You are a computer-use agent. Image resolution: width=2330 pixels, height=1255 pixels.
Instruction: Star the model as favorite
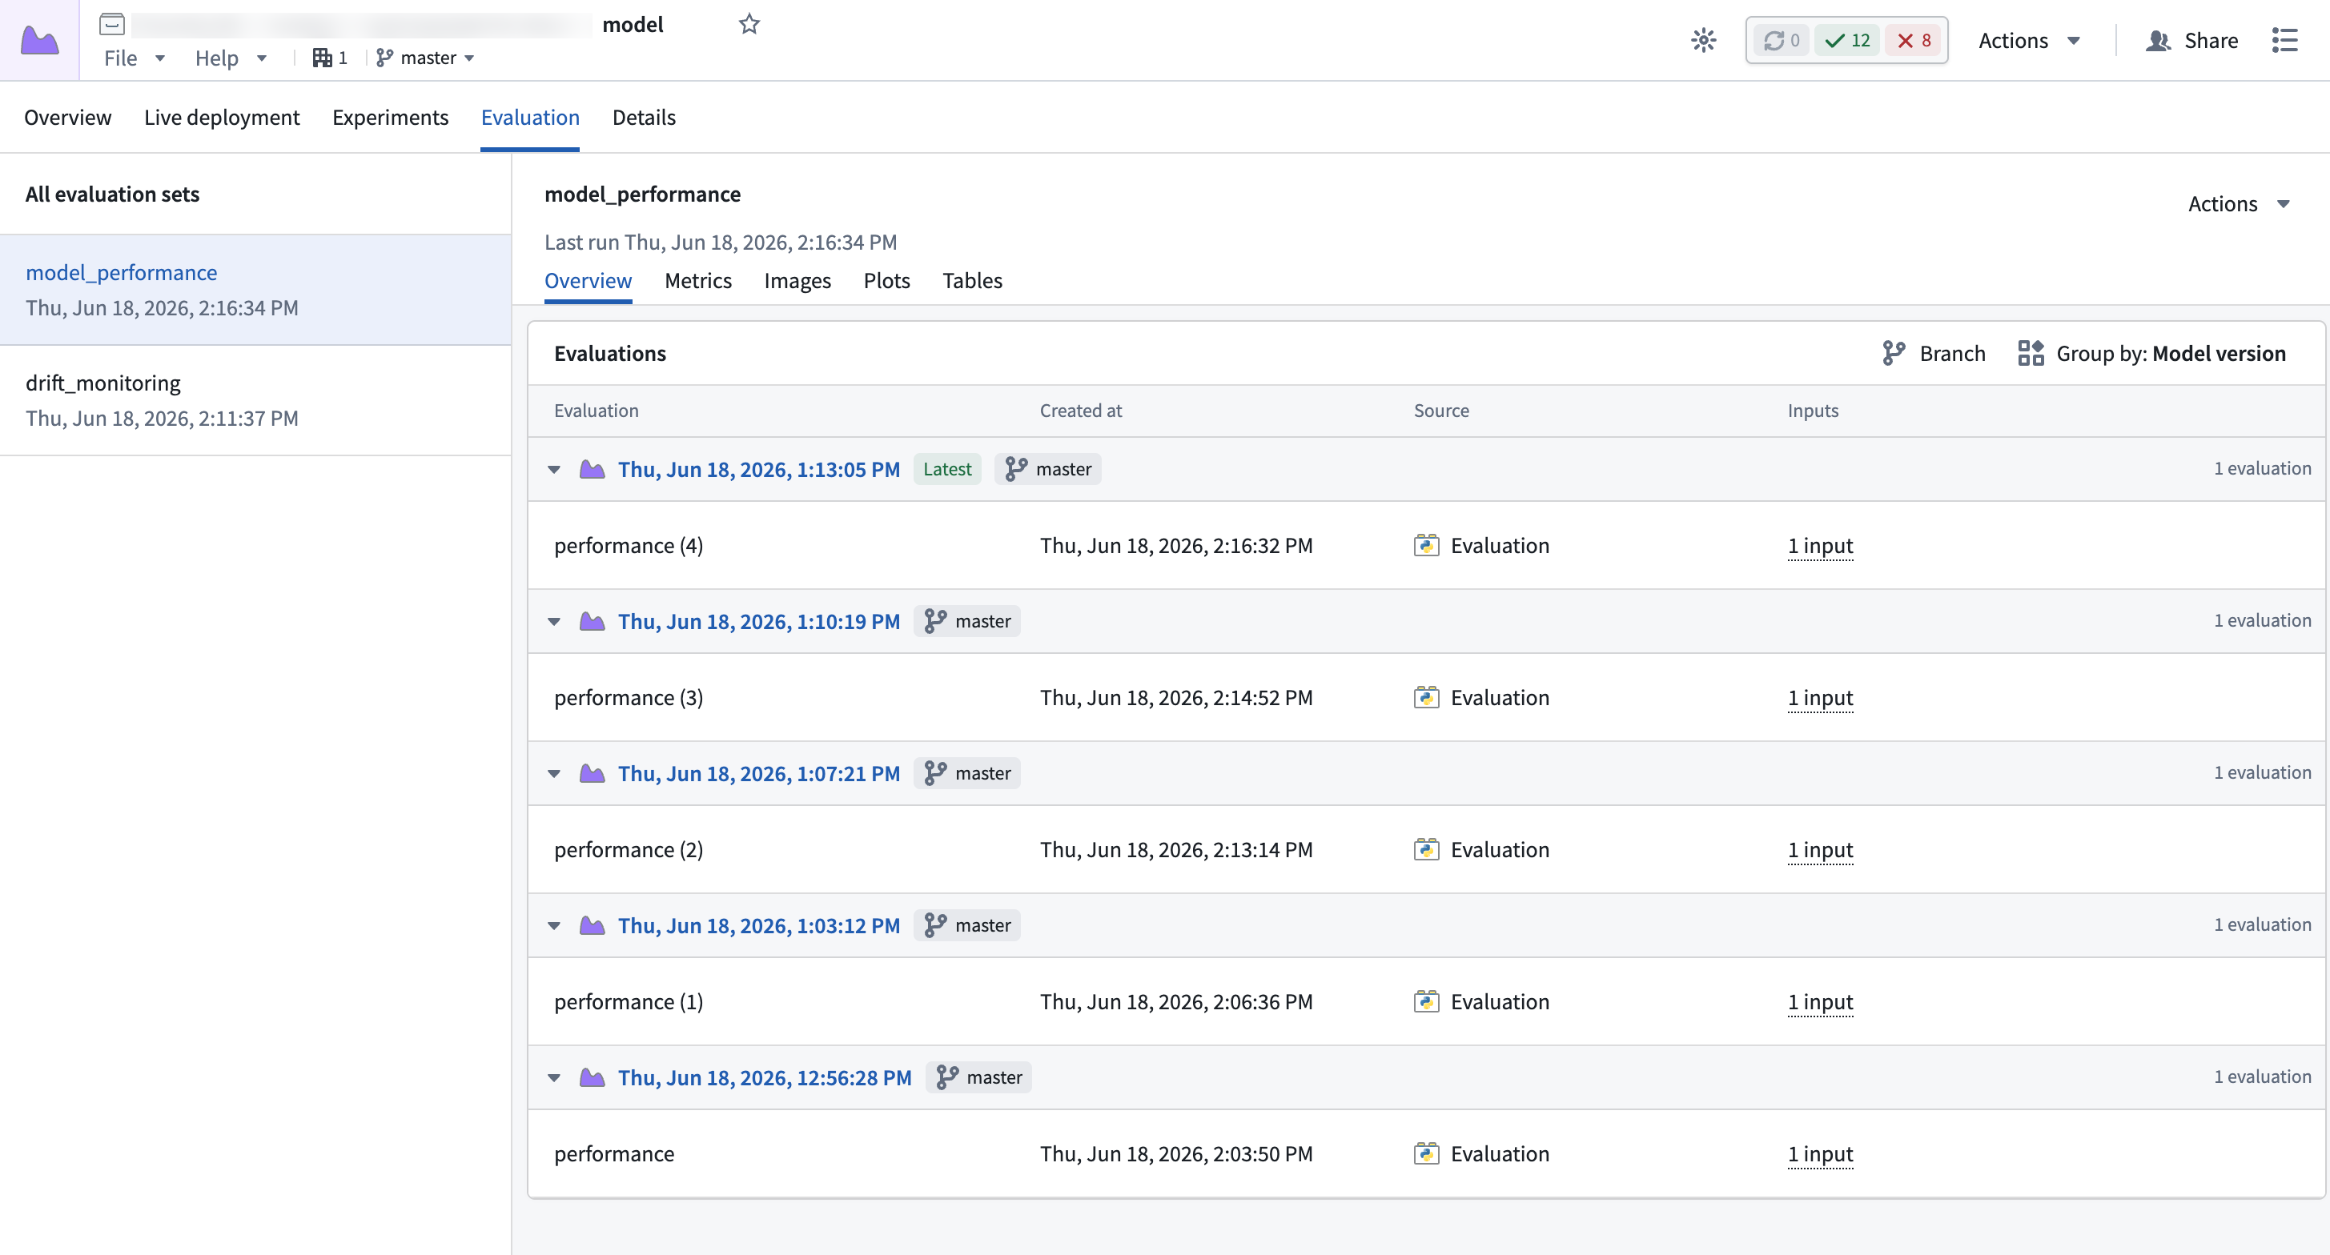pos(749,25)
